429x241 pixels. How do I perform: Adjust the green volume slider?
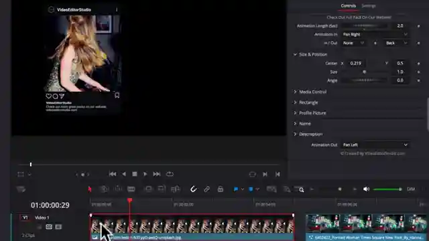pyautogui.click(x=387, y=189)
